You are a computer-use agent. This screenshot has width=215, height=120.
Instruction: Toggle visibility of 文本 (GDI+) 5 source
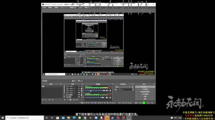pyautogui.click(x=79, y=89)
